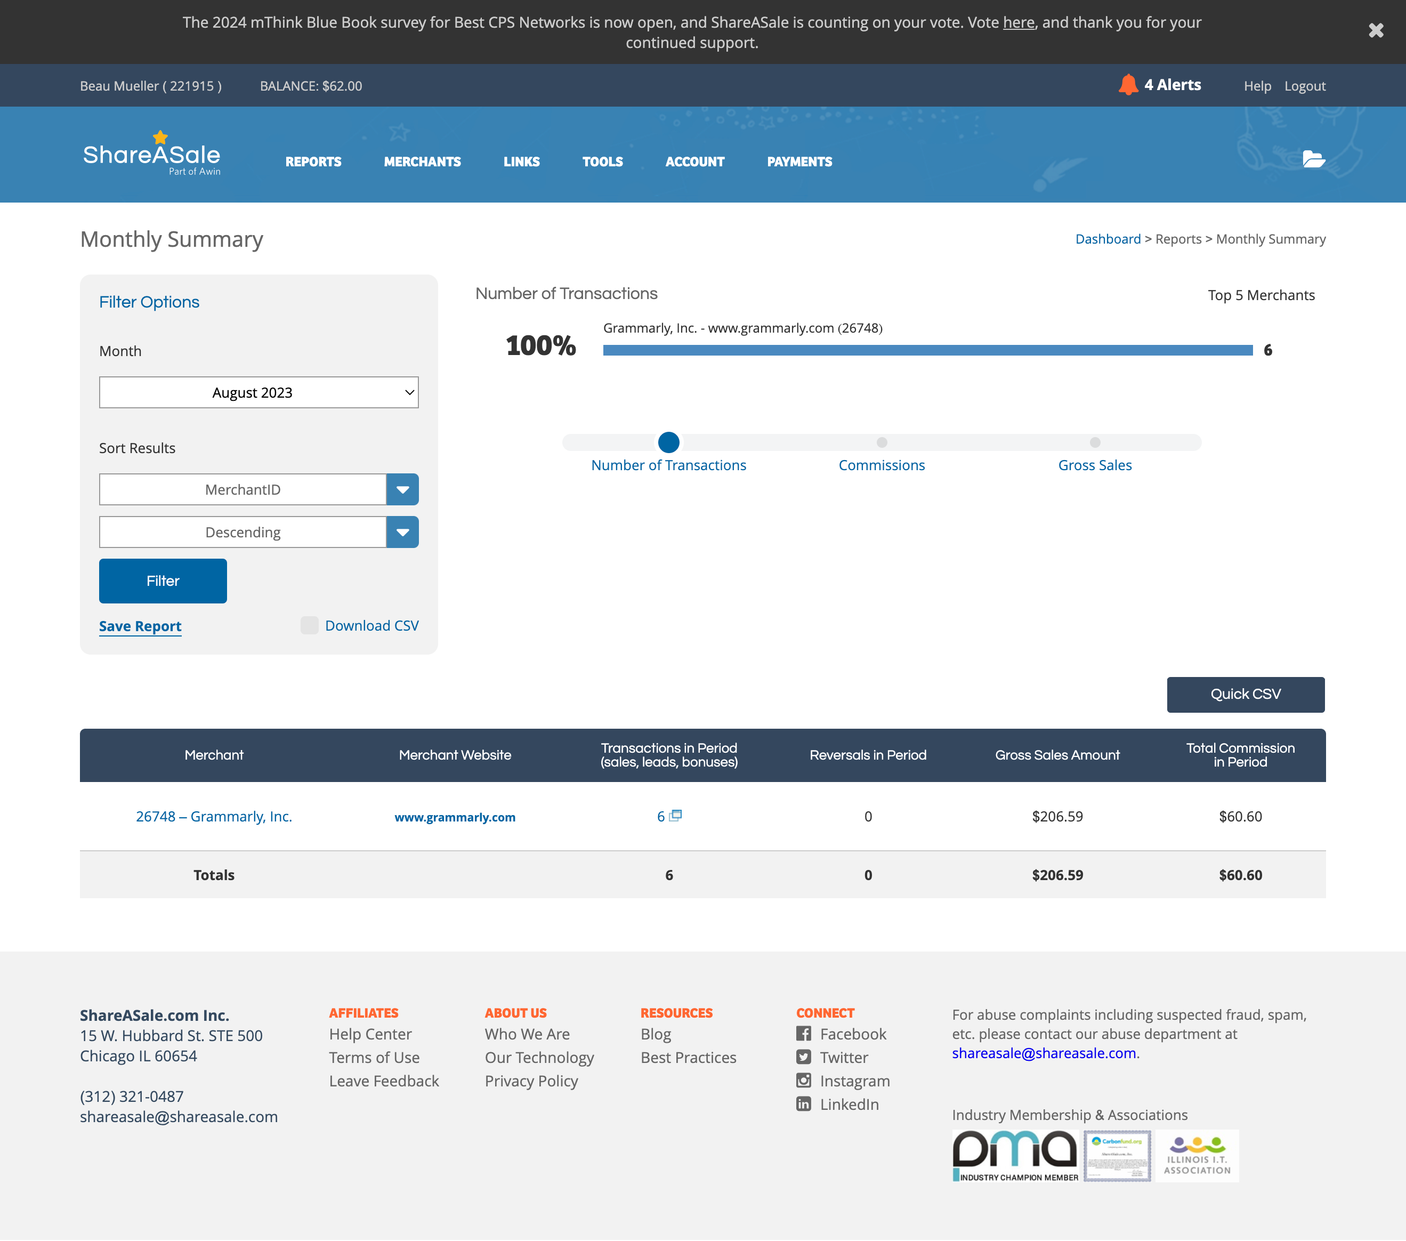This screenshot has width=1406, height=1241.
Task: Open Help Center in the footer
Action: pos(370,1034)
